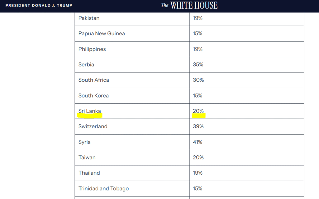Select Taiwan 20% rate cell

(247, 158)
